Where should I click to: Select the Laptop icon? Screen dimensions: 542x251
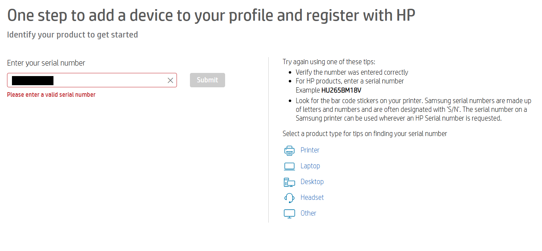click(x=289, y=166)
